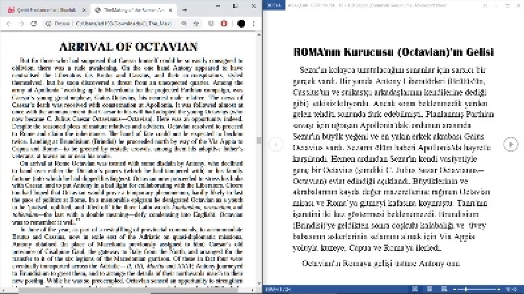This screenshot has height=294, width=524.
Task: Open the grey extension icon in Chrome's toolbar
Action: point(211,23)
